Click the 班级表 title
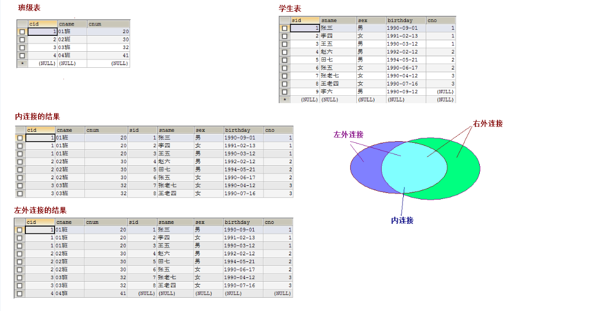 (29, 7)
